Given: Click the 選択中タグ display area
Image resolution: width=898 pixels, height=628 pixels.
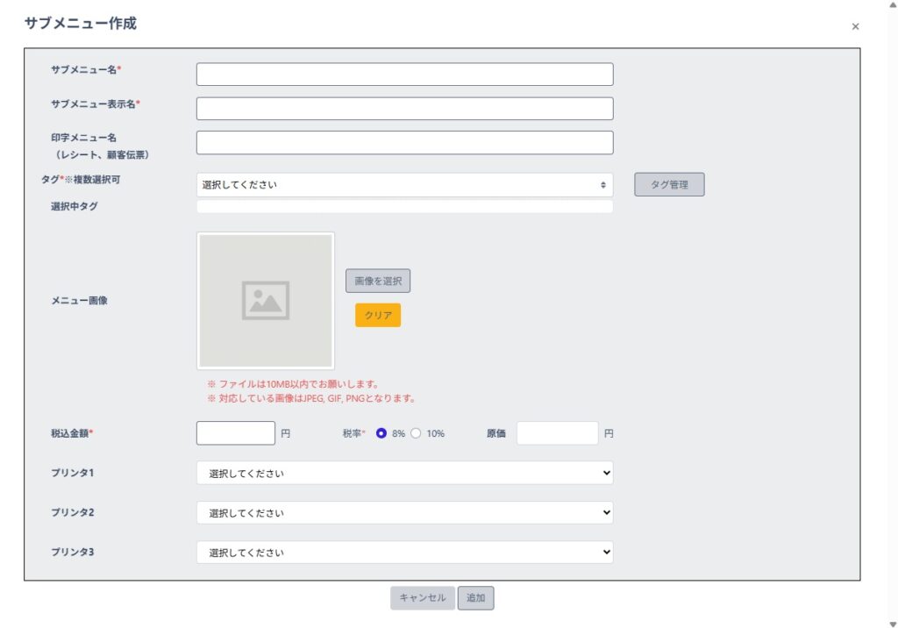Looking at the screenshot, I should coord(404,207).
